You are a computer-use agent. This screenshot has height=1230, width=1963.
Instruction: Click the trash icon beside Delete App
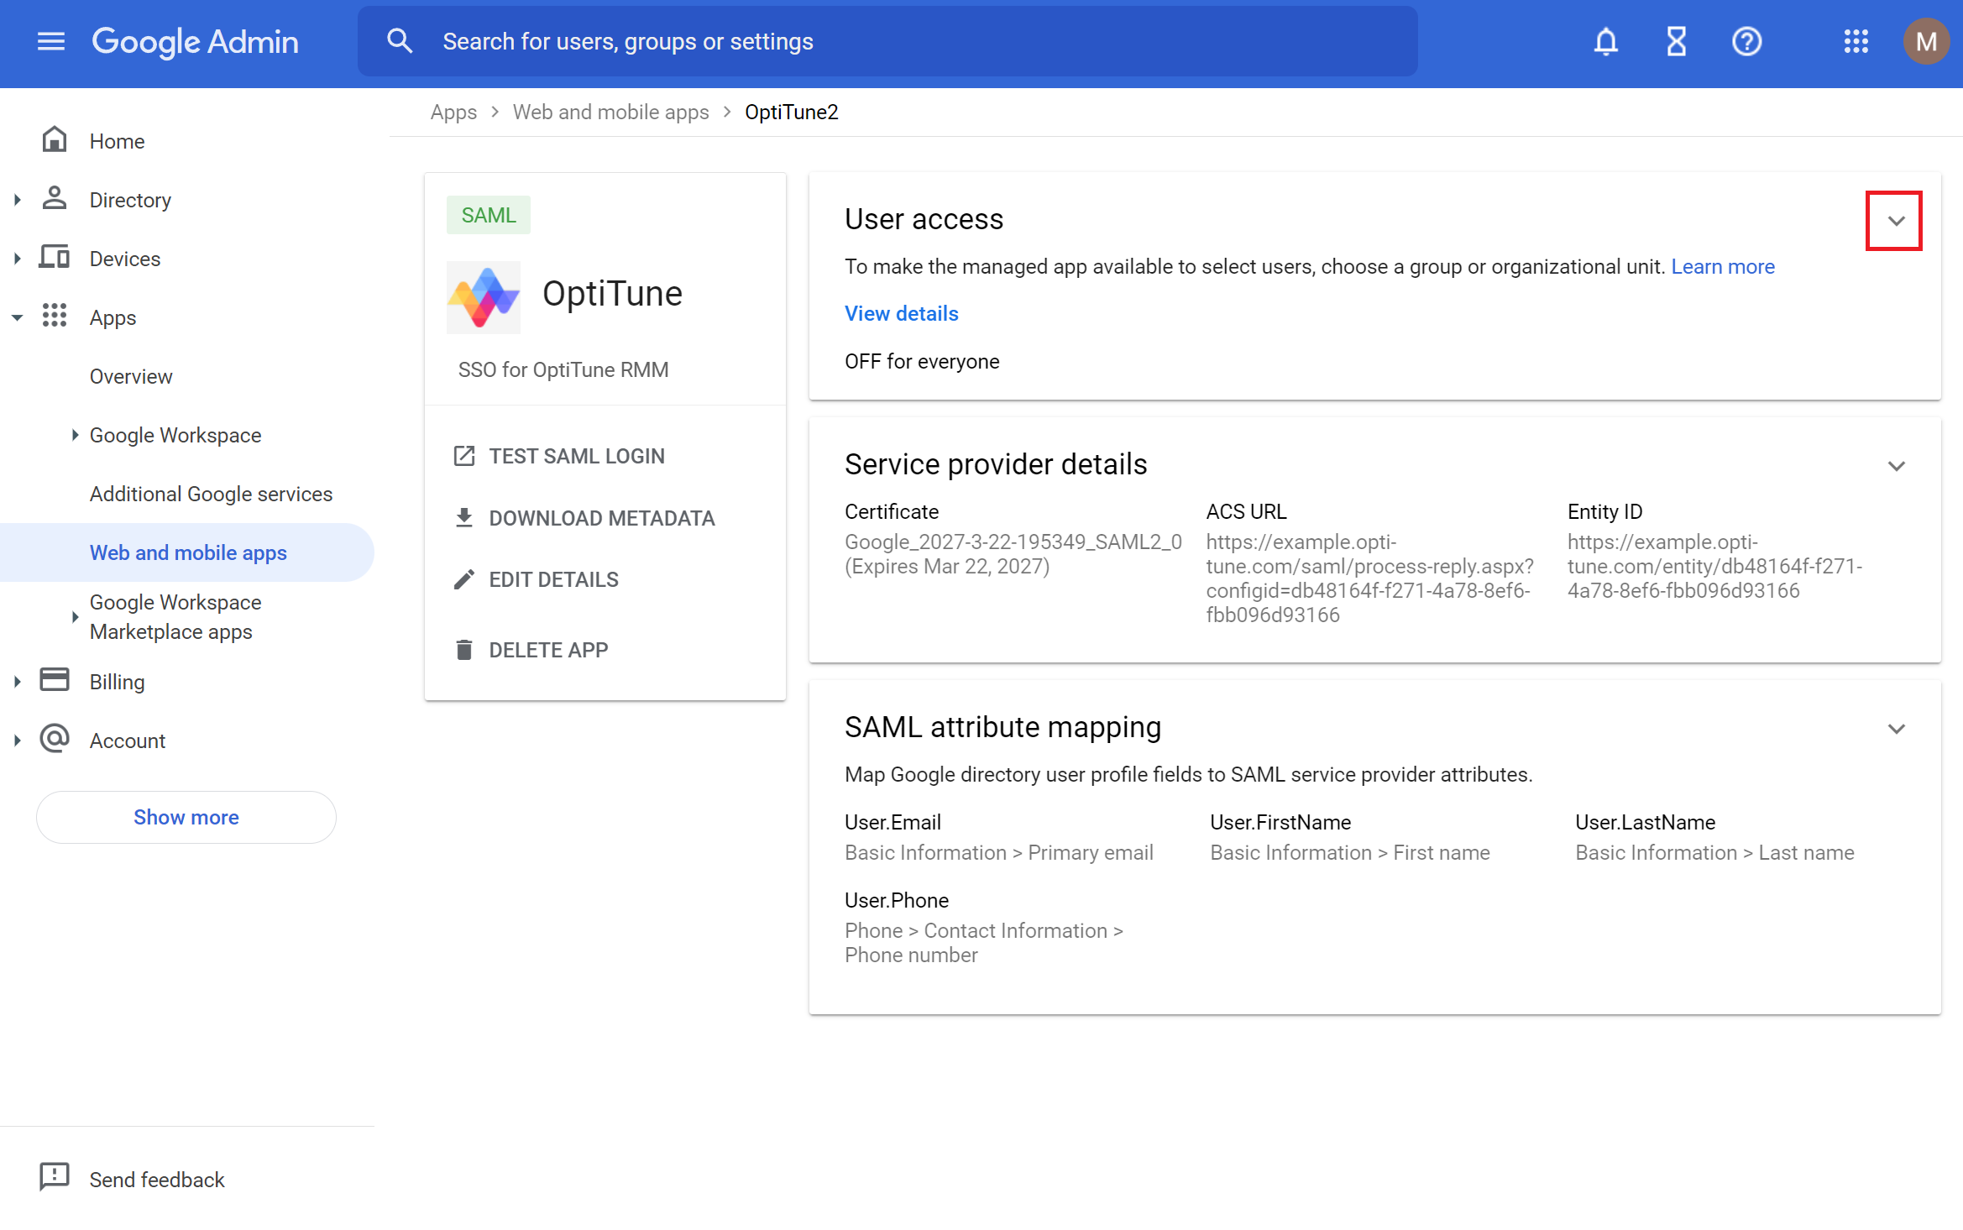coord(464,650)
